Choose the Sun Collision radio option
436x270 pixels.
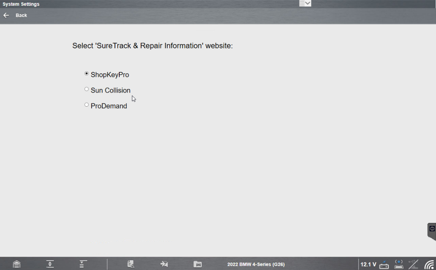(x=86, y=89)
